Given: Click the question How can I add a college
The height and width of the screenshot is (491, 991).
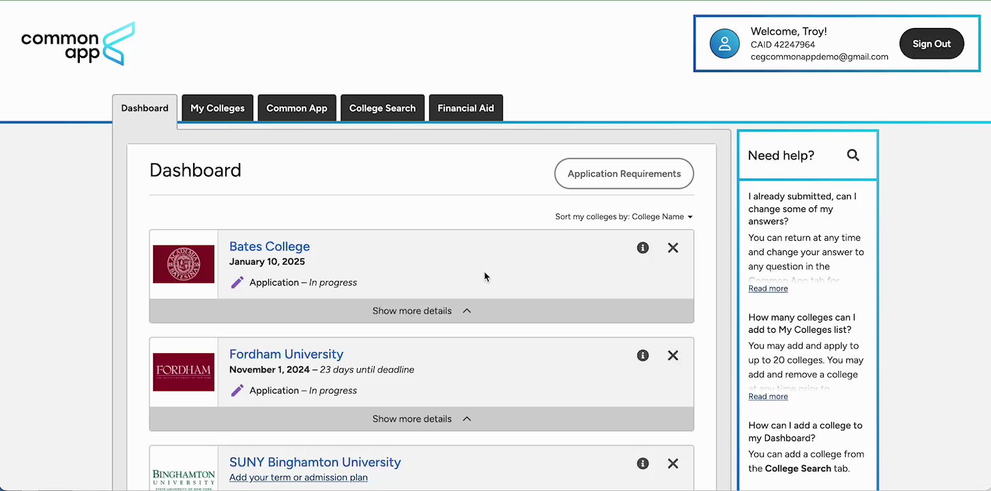Looking at the screenshot, I should pyautogui.click(x=805, y=432).
